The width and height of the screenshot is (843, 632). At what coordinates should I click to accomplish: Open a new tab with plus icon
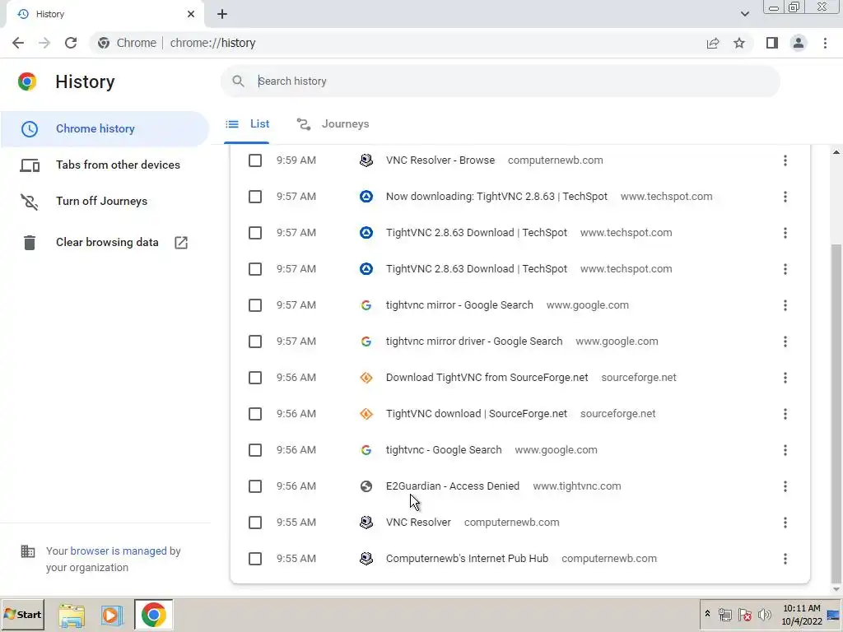pos(222,14)
